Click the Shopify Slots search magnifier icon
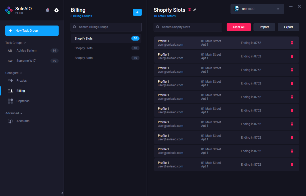Screen dimensions: 306x196 point(158,27)
